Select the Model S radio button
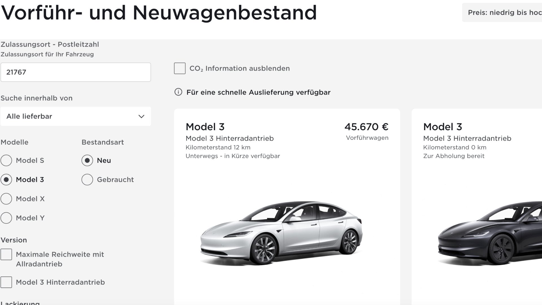The height and width of the screenshot is (305, 542). [6, 160]
